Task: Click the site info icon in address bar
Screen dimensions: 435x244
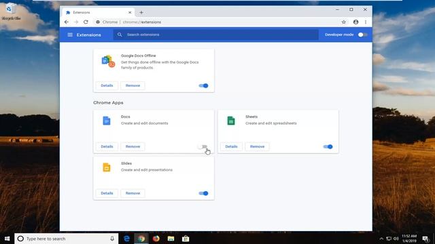Action: [98, 22]
